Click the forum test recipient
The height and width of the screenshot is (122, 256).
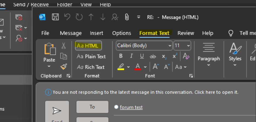click(x=131, y=107)
